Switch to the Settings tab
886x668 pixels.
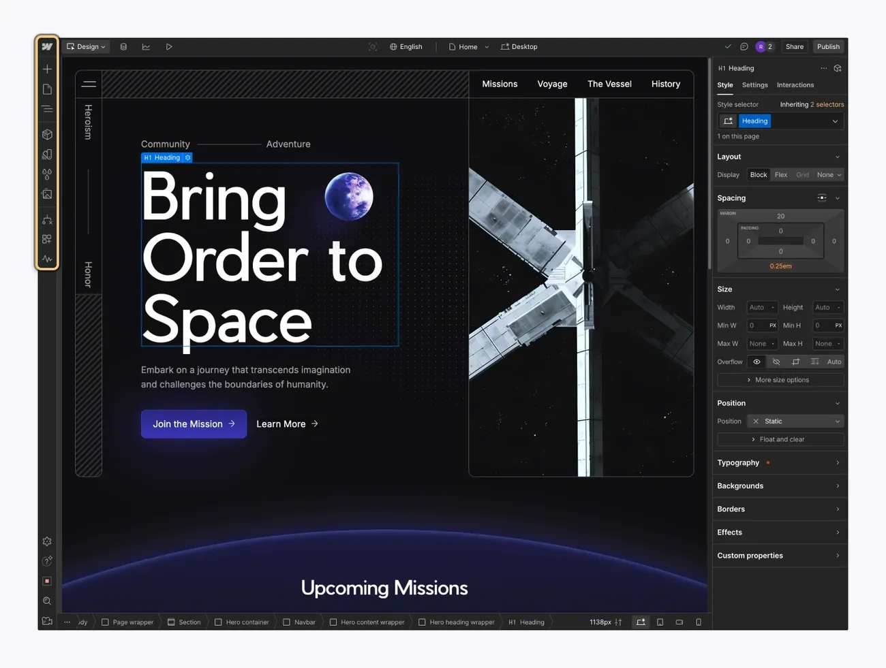754,85
